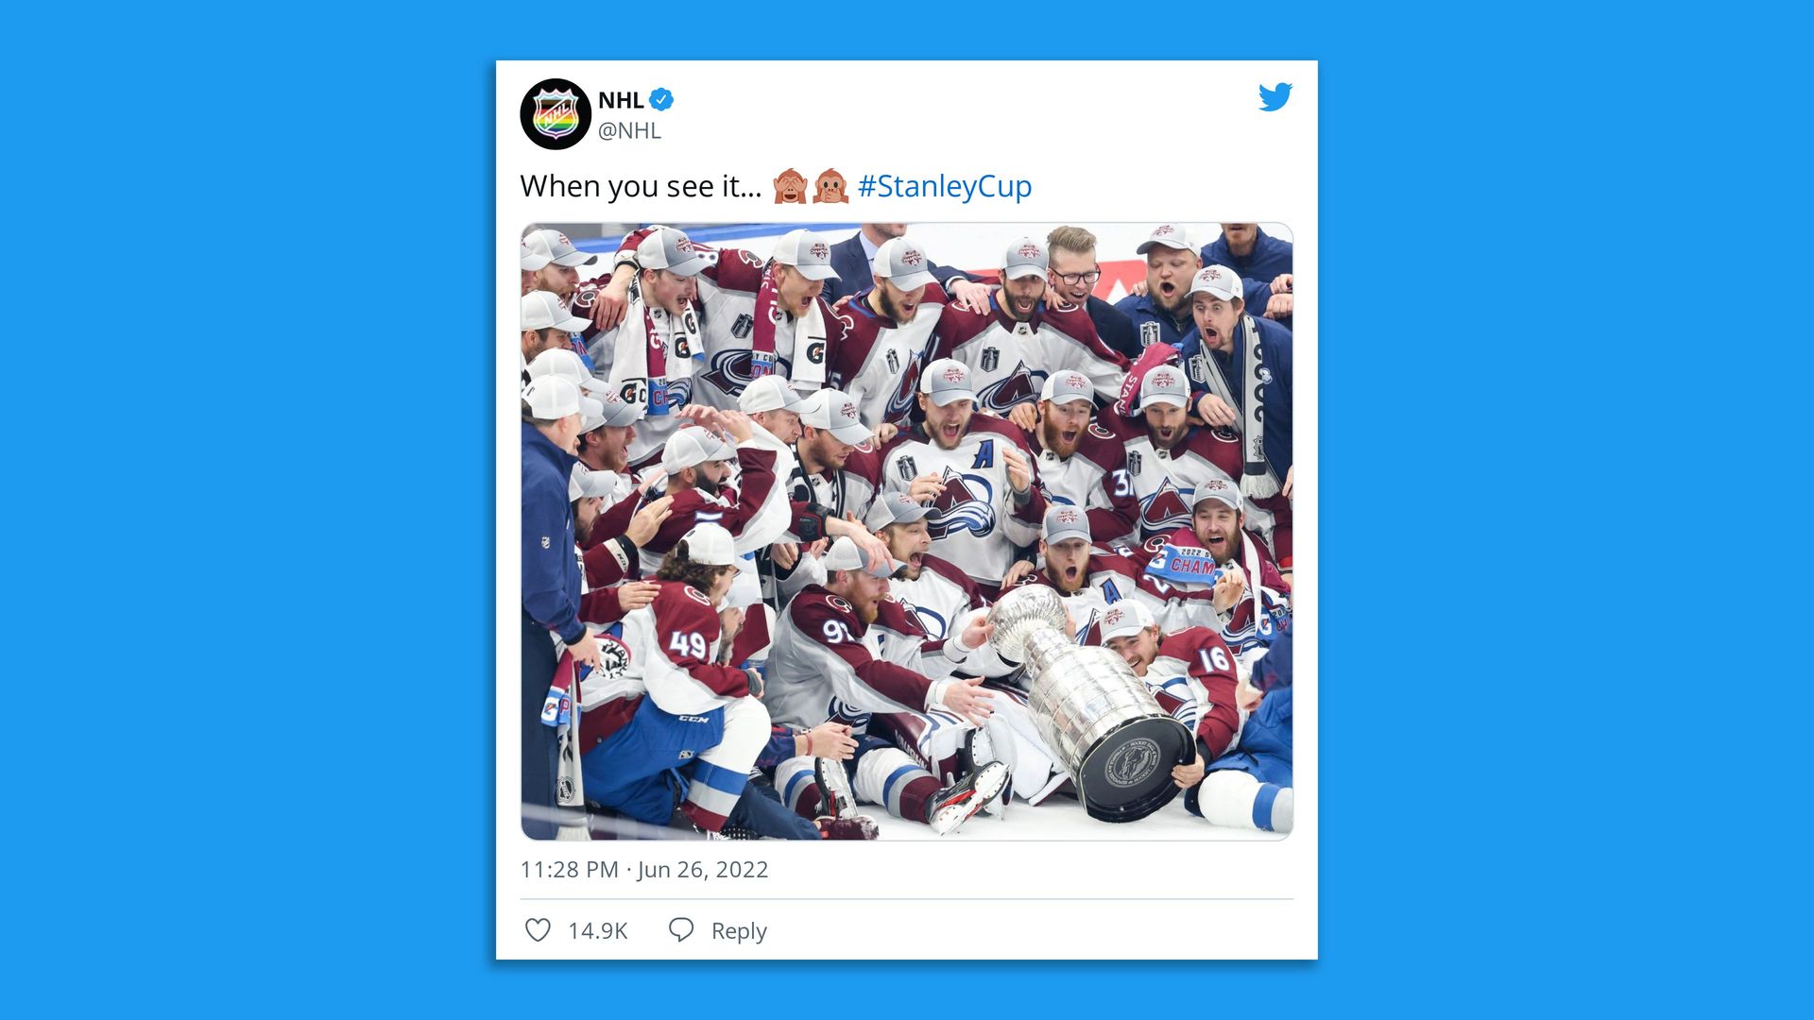Click the 14.9K likes count
The width and height of the screenshot is (1814, 1020).
point(597,931)
